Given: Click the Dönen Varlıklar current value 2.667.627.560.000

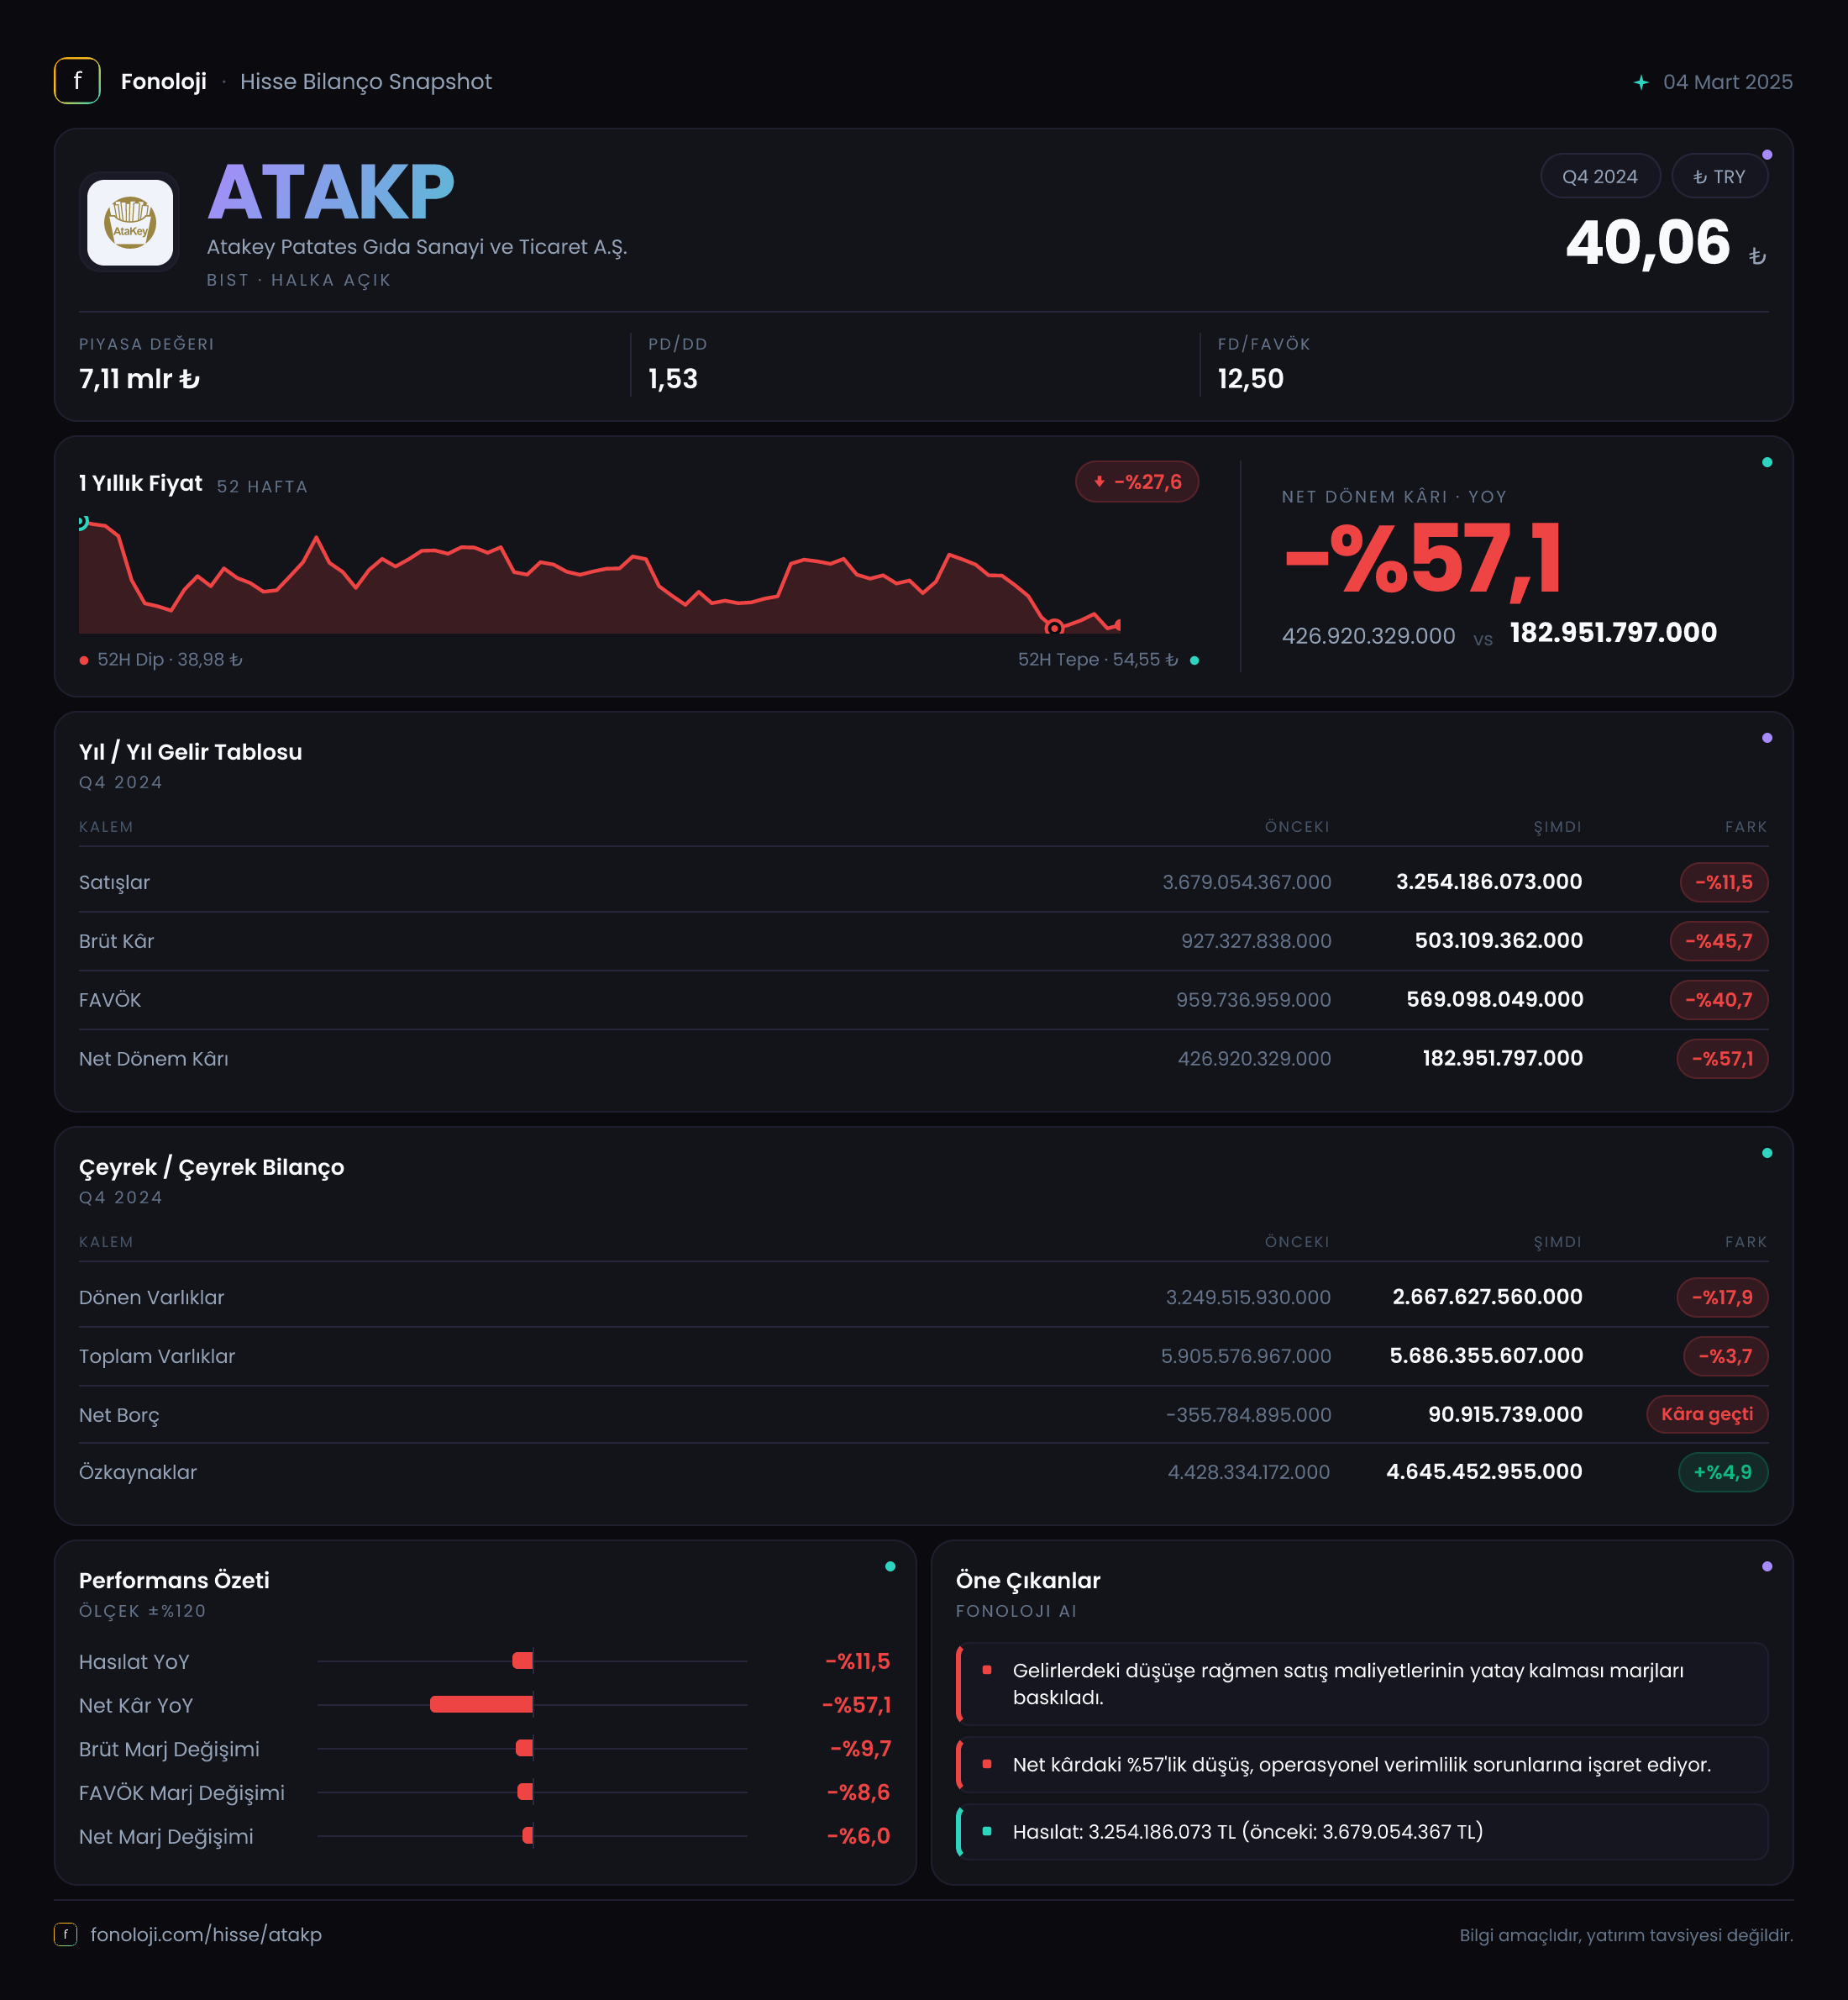Looking at the screenshot, I should click(x=1487, y=1297).
